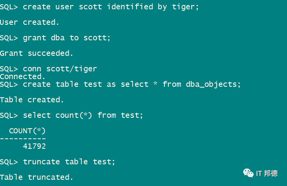287x186 pixels.
Task: Click the "Grant succeeded." output line
Action: pyautogui.click(x=36, y=53)
